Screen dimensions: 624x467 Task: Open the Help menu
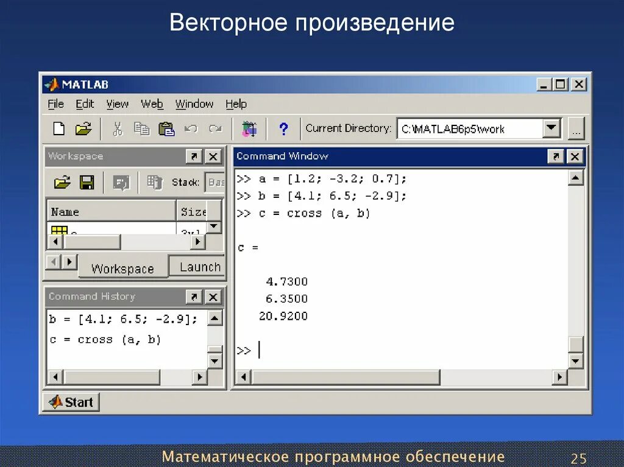click(x=236, y=104)
